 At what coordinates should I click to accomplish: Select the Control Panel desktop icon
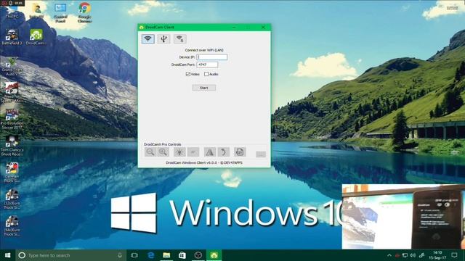pyautogui.click(x=60, y=12)
